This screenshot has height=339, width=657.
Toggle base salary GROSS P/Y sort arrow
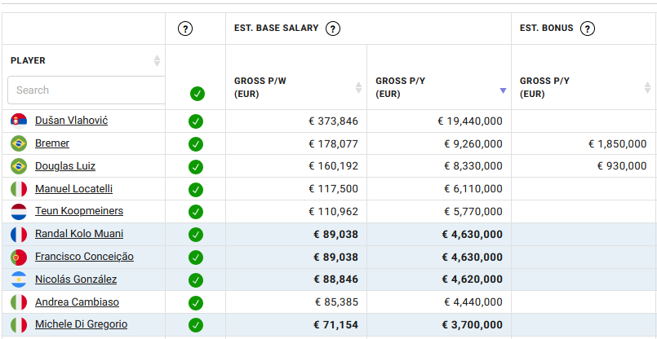[x=504, y=90]
